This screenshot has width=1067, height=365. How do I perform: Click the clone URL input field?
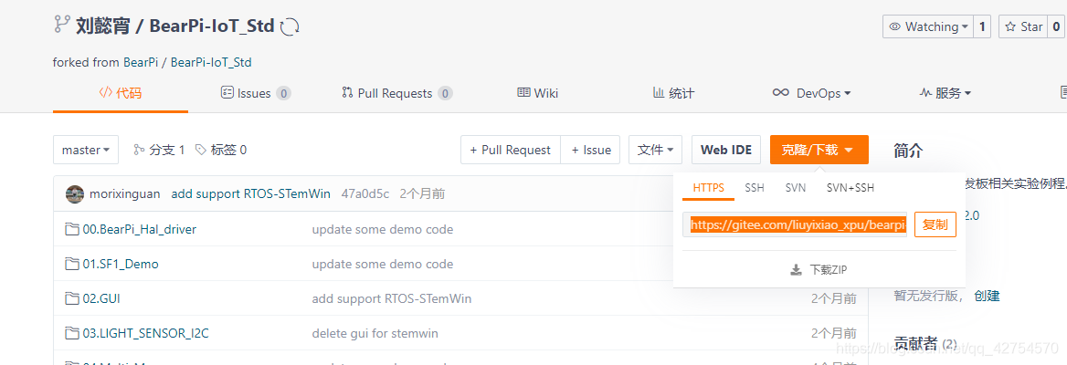click(795, 225)
